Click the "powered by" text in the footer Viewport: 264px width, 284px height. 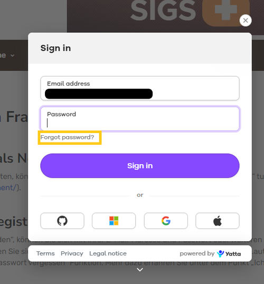[197, 253]
